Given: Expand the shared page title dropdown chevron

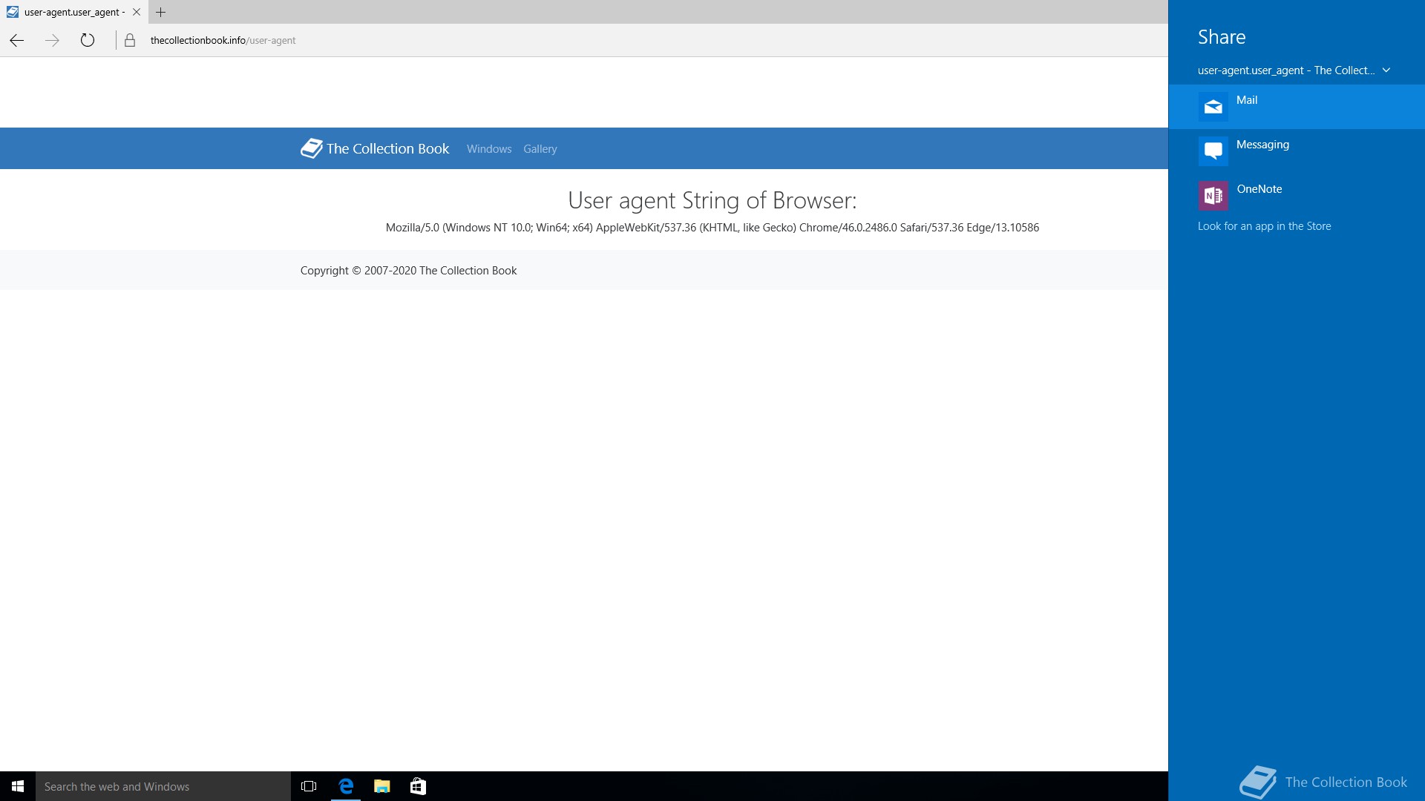Looking at the screenshot, I should [x=1386, y=70].
